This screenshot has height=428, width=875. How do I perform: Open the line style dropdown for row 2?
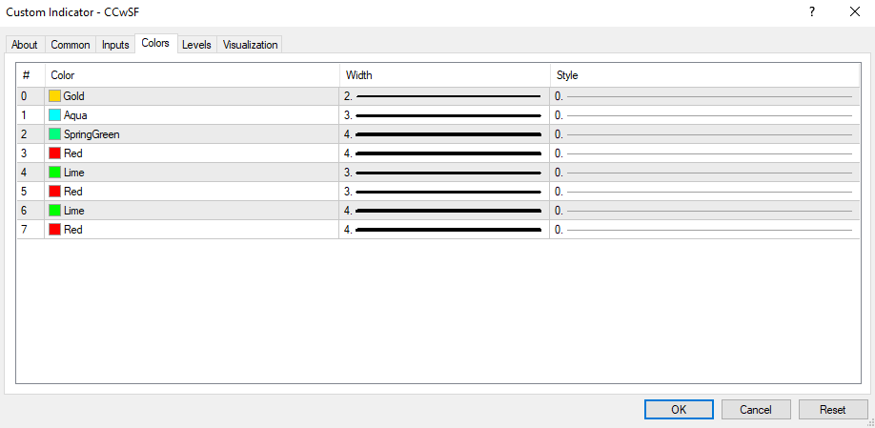(x=703, y=134)
